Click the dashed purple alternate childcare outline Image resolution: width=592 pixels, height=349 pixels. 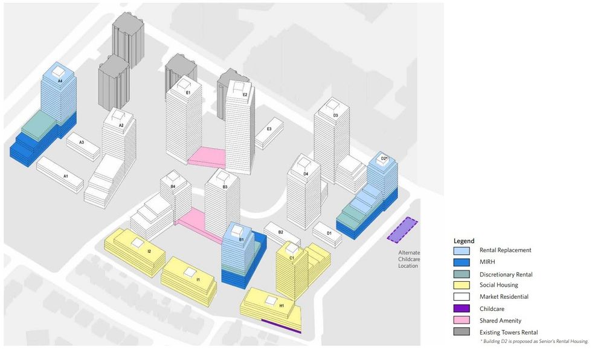click(x=402, y=229)
